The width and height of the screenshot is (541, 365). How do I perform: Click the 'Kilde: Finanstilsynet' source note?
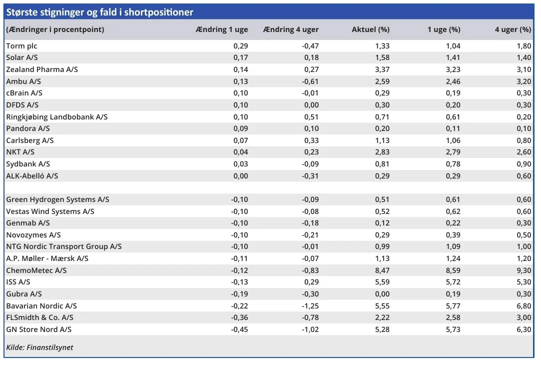[40, 347]
